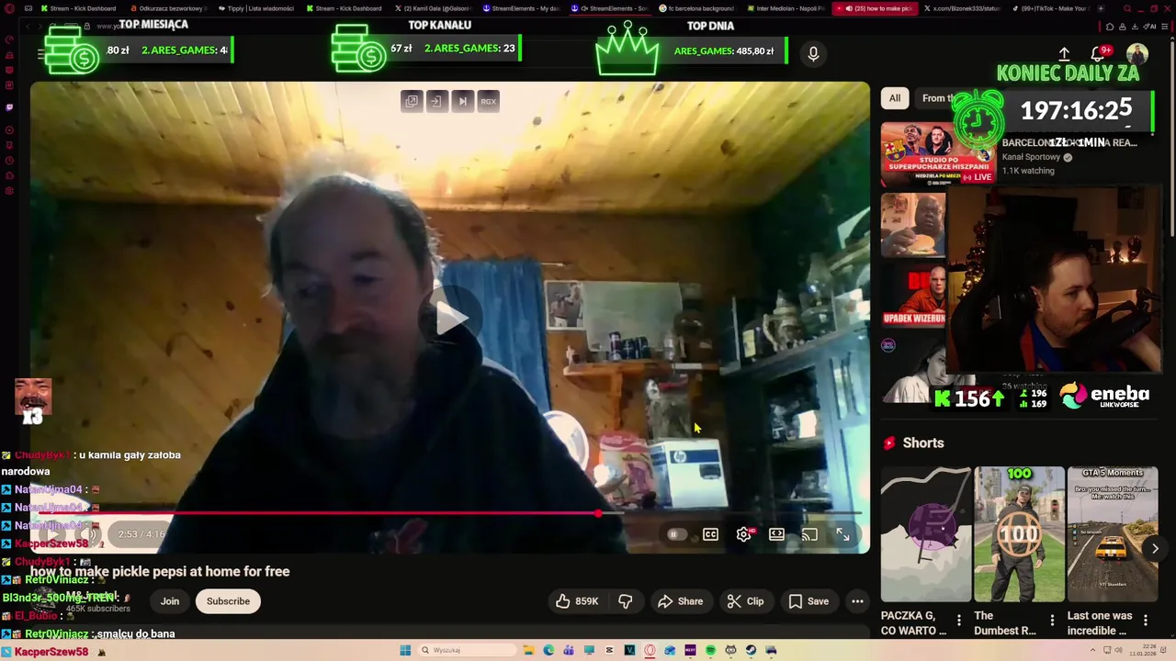Open Opera browser taskbar icon
1176x661 pixels.
click(x=650, y=650)
